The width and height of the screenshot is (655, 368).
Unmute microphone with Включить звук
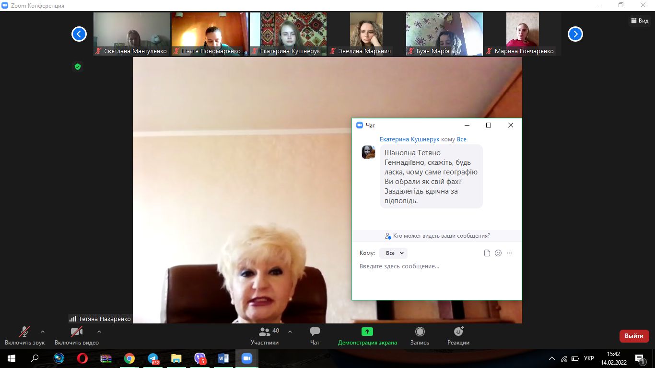tap(24, 335)
